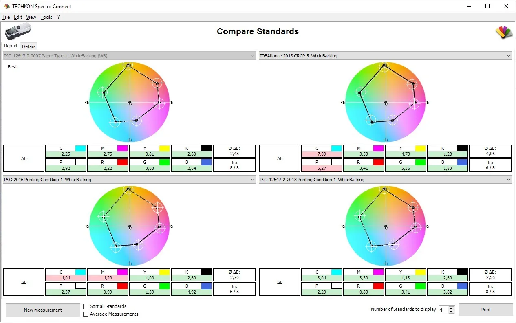The height and width of the screenshot is (323, 516).
Task: Click the up arrow of standards stepper
Action: pos(452,308)
